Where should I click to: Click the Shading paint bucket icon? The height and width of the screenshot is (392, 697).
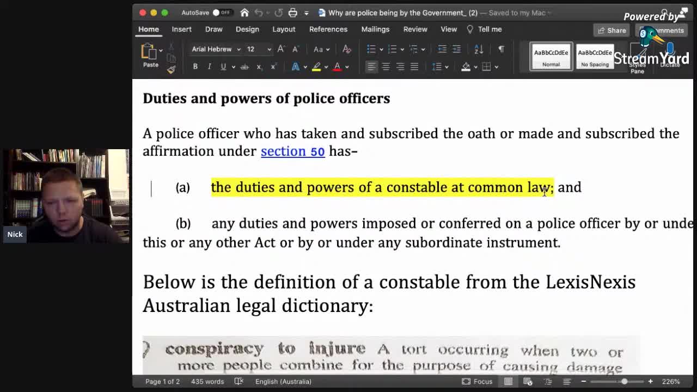pos(466,66)
